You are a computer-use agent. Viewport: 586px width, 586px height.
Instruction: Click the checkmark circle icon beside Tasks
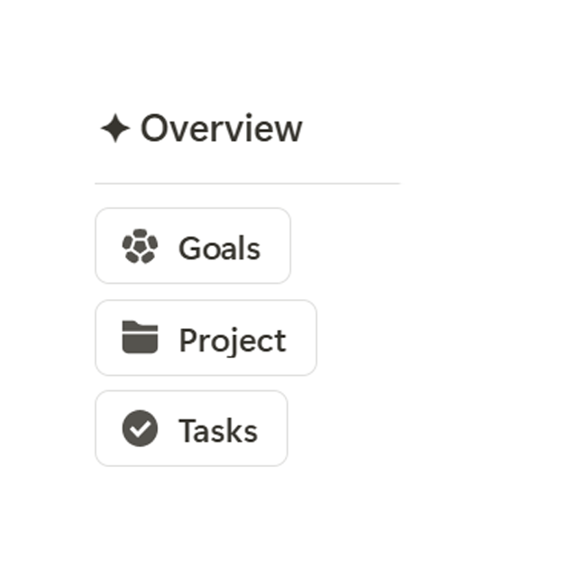click(x=140, y=428)
